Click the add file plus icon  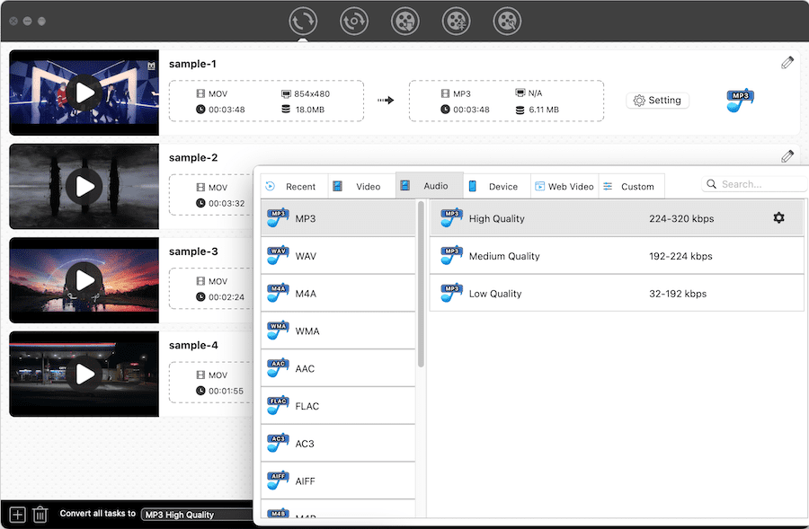[x=17, y=515]
